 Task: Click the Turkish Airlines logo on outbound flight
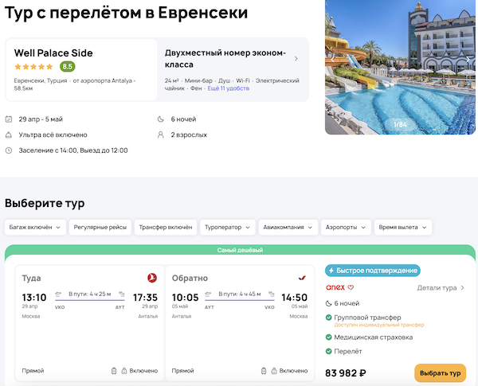[151, 278]
